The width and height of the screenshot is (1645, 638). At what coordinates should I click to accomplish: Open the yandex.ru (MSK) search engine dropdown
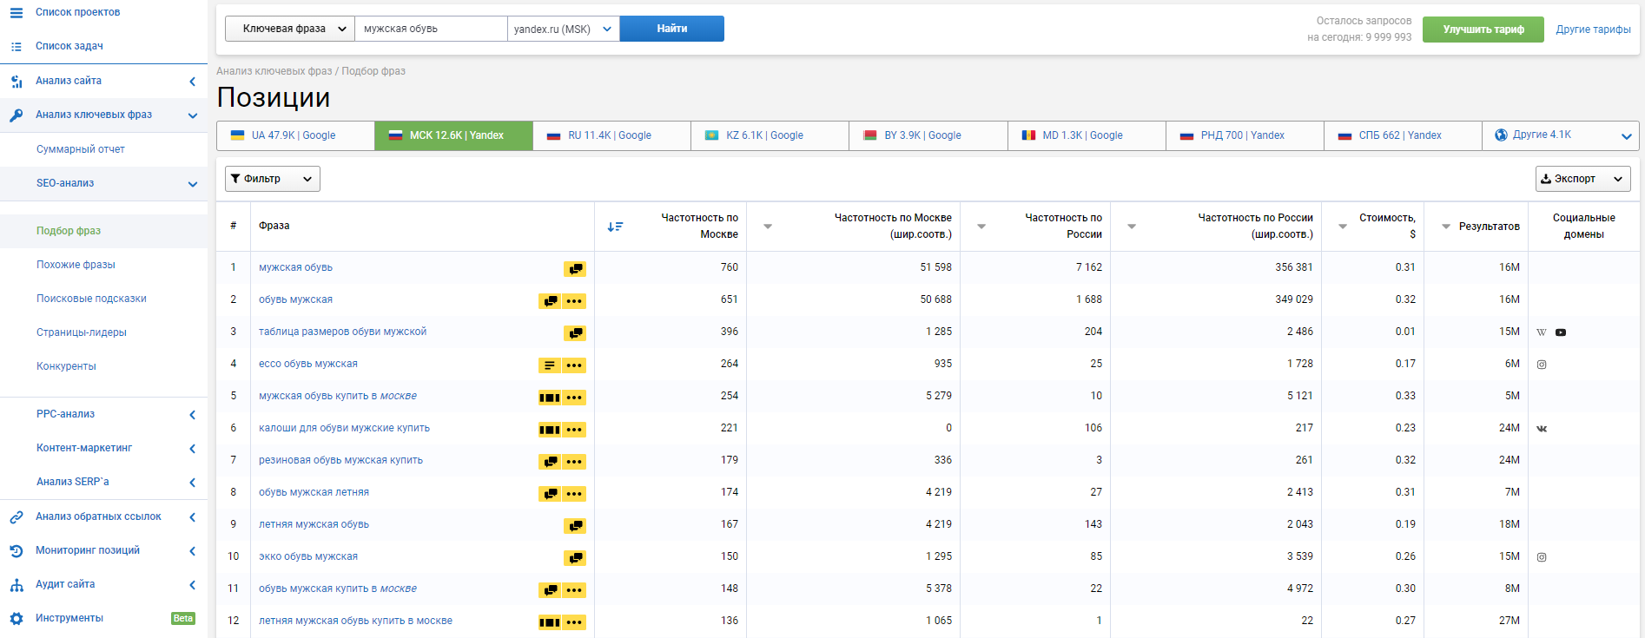pos(564,29)
